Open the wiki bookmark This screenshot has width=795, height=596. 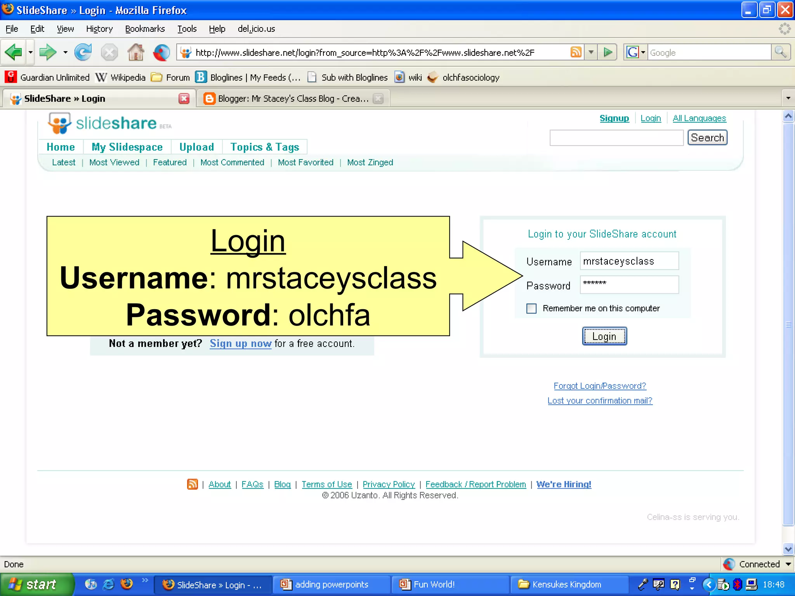coord(408,77)
